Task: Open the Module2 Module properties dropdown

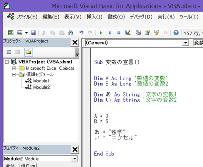Action: click(x=75, y=159)
